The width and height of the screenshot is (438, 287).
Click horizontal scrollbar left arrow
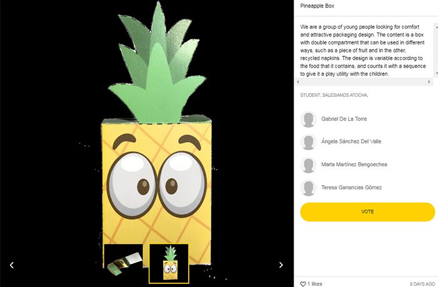(x=298, y=82)
